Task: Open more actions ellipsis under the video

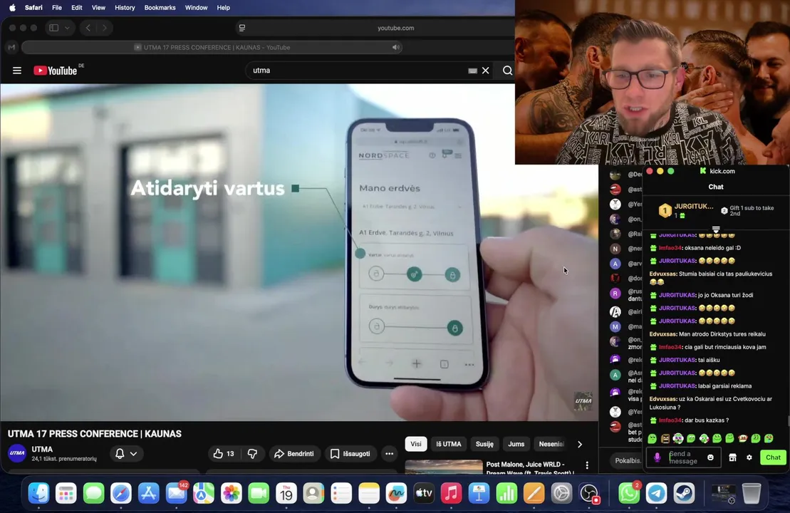Action: point(390,454)
